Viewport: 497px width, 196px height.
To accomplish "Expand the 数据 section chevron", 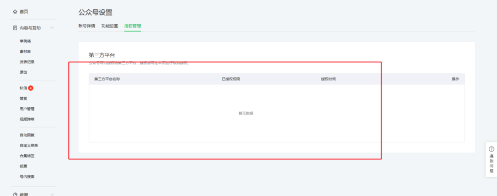I will tap(52, 194).
